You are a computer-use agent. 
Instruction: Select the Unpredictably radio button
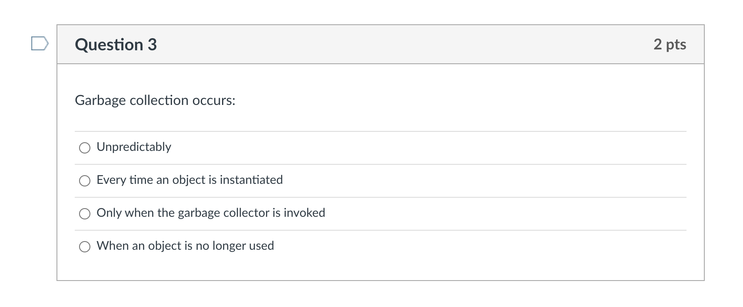(x=85, y=148)
